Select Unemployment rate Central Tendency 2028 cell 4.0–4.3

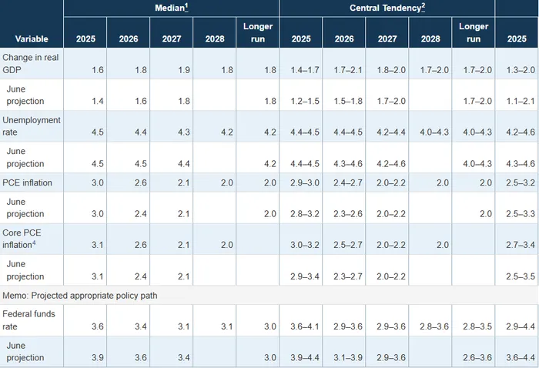pos(430,133)
